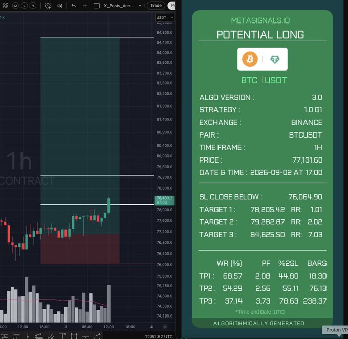Click the TP2 profit factor 2.56
The image size is (348, 339).
pos(263,288)
